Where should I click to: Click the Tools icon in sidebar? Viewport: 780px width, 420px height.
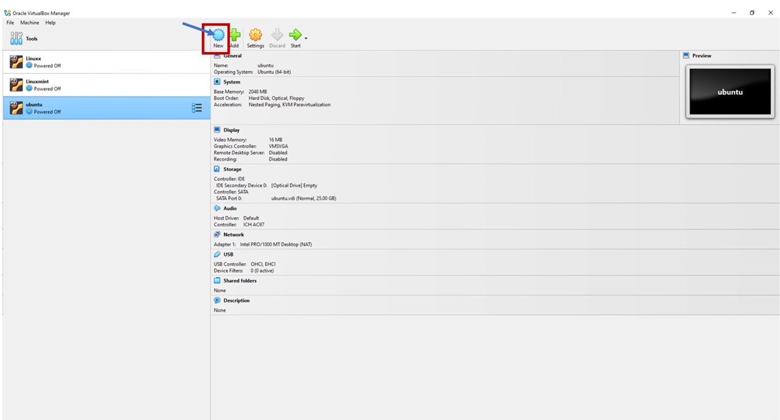click(17, 39)
